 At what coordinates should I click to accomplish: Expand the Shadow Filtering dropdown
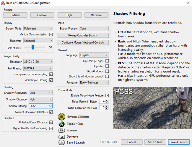(x=40, y=106)
